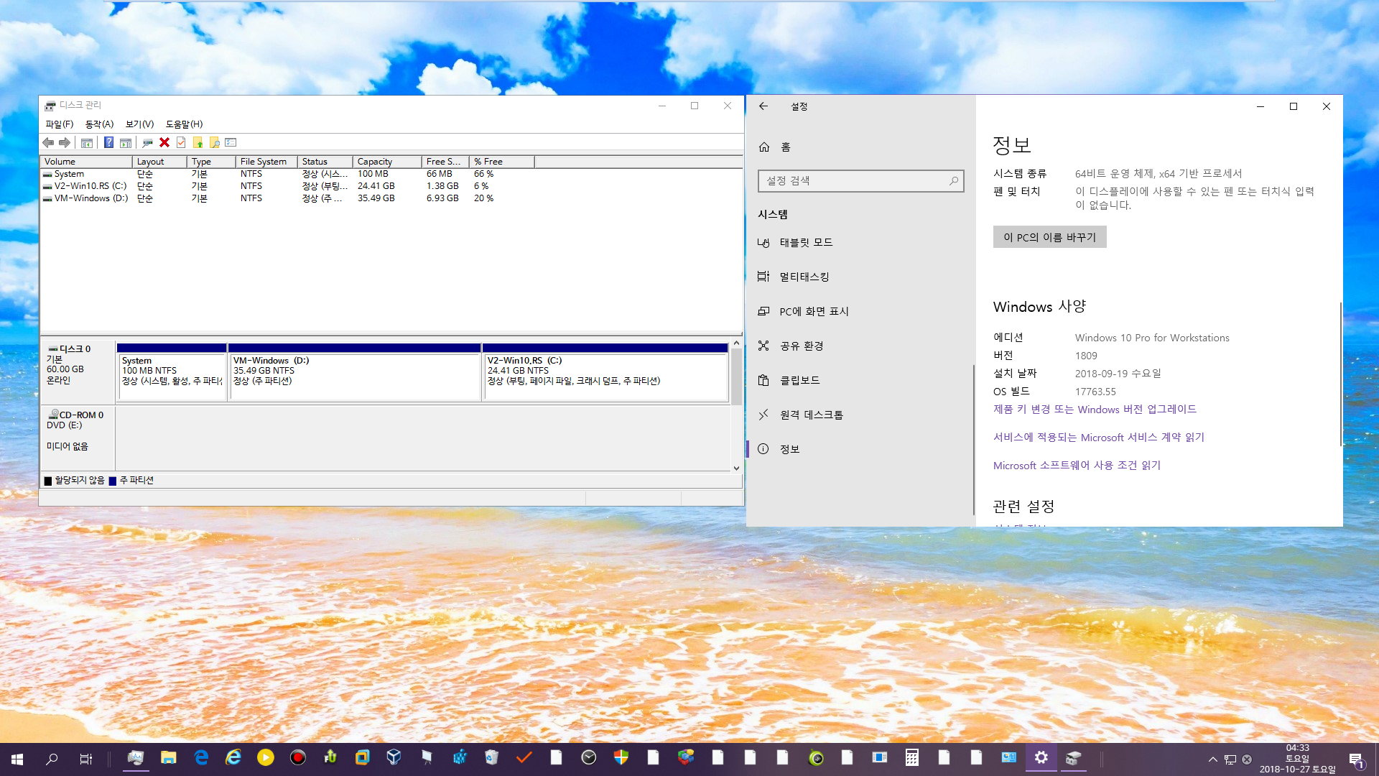
Task: Click the connect/rescan disk toolbar icon
Action: (147, 142)
